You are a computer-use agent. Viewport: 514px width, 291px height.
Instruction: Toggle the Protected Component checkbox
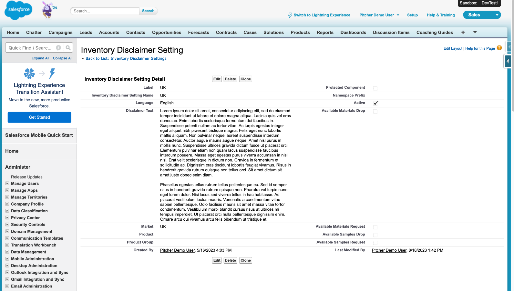375,88
